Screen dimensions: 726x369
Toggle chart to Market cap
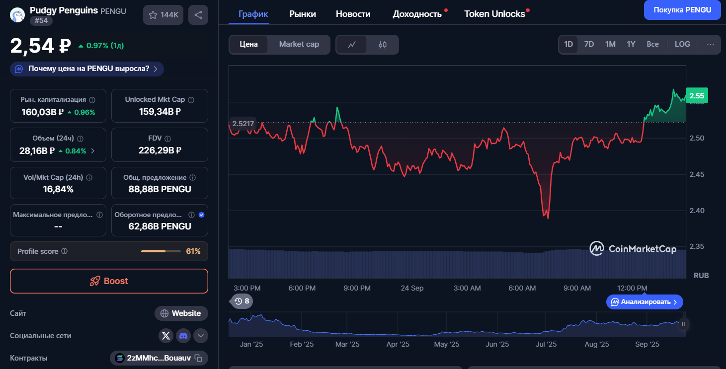[x=299, y=44]
